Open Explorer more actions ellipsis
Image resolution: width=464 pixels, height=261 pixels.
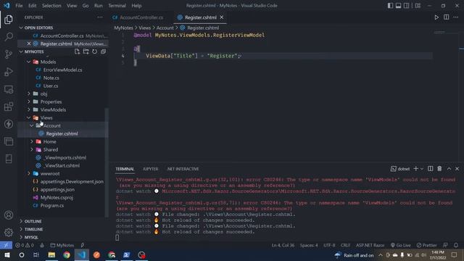(100, 17)
